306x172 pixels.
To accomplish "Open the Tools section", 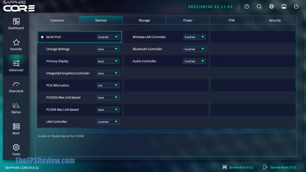I will click(16, 150).
